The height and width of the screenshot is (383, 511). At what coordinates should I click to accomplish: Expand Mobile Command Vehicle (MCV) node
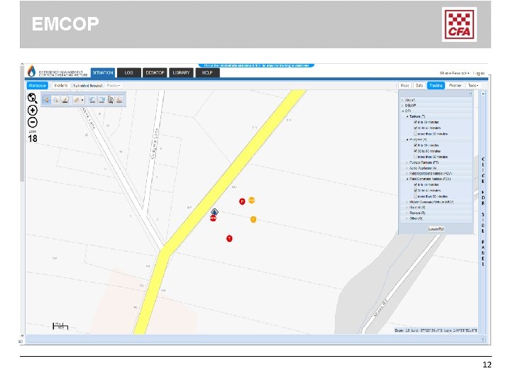(407, 202)
